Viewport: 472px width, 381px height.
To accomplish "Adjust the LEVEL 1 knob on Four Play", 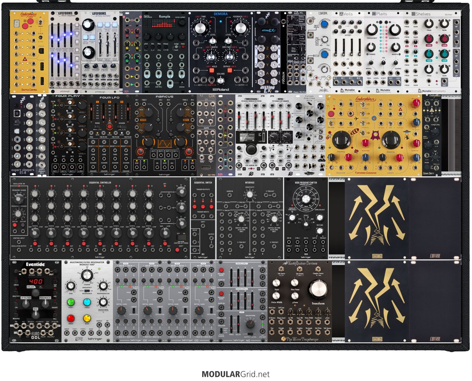I will click(x=82, y=105).
